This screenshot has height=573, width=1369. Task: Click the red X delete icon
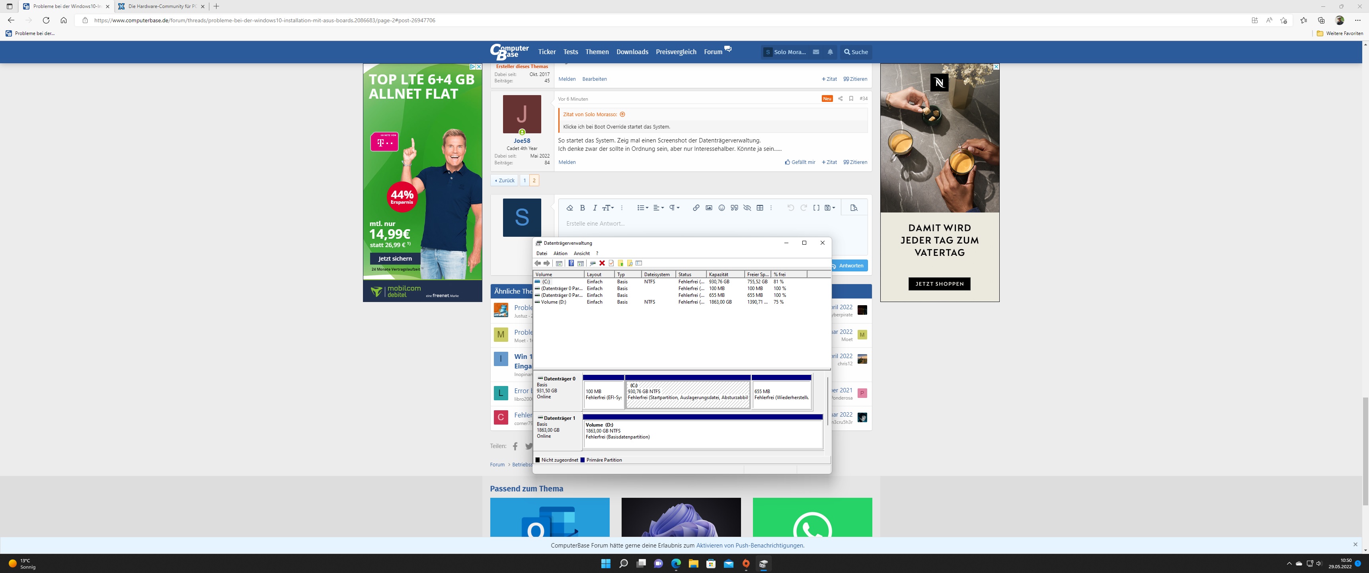(602, 263)
